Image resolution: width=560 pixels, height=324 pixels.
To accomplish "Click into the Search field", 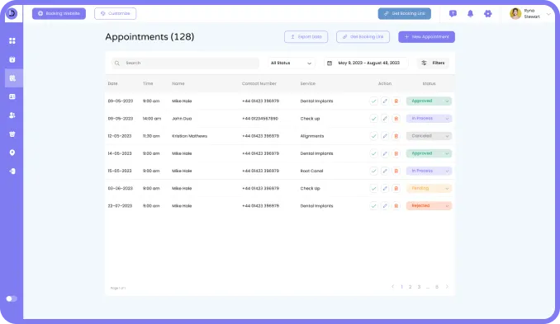I will click(x=185, y=63).
